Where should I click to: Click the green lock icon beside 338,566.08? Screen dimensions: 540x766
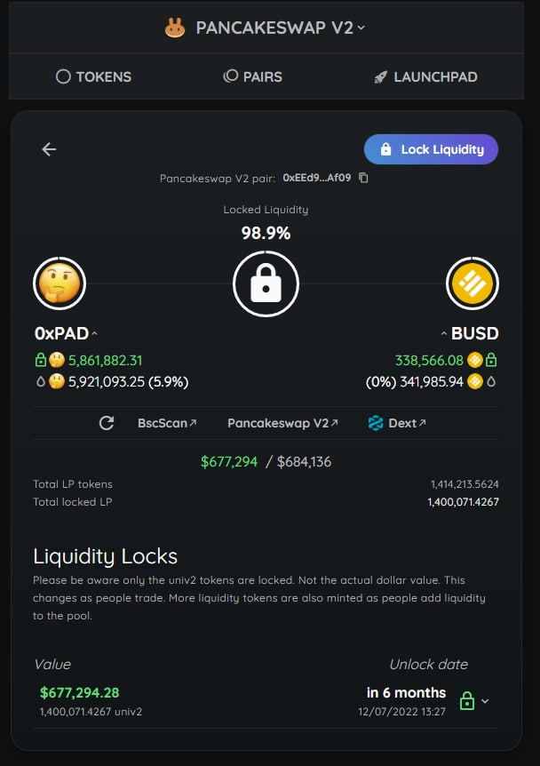[491, 361]
